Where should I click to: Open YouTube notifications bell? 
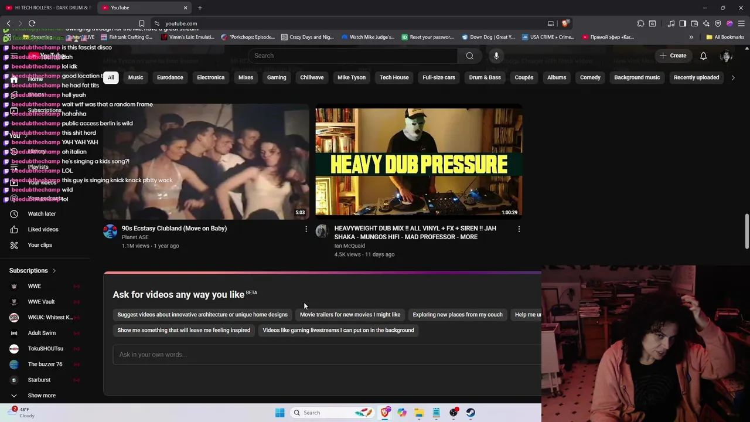tap(703, 56)
